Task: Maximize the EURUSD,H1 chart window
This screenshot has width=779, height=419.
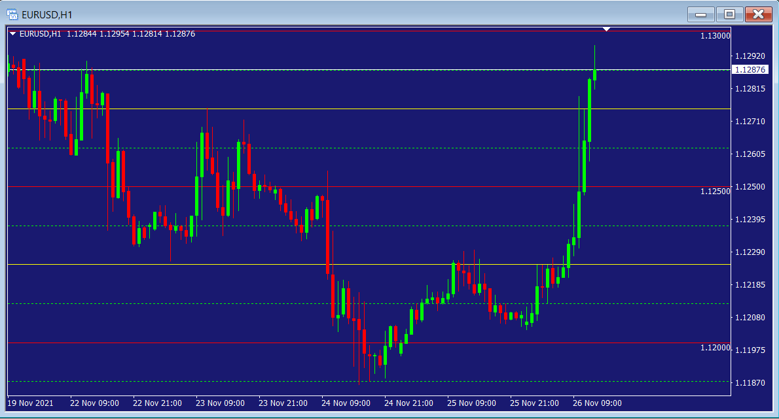Action: 729,14
